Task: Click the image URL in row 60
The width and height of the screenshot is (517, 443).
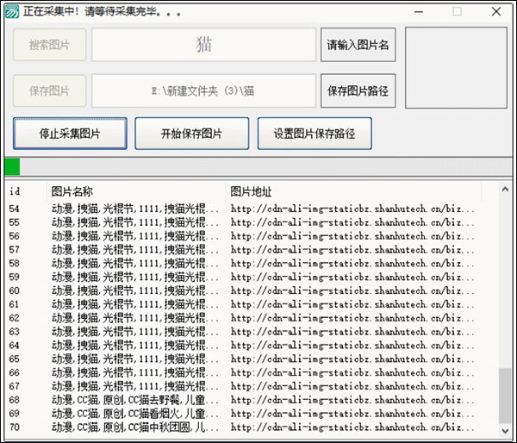Action: pos(352,290)
